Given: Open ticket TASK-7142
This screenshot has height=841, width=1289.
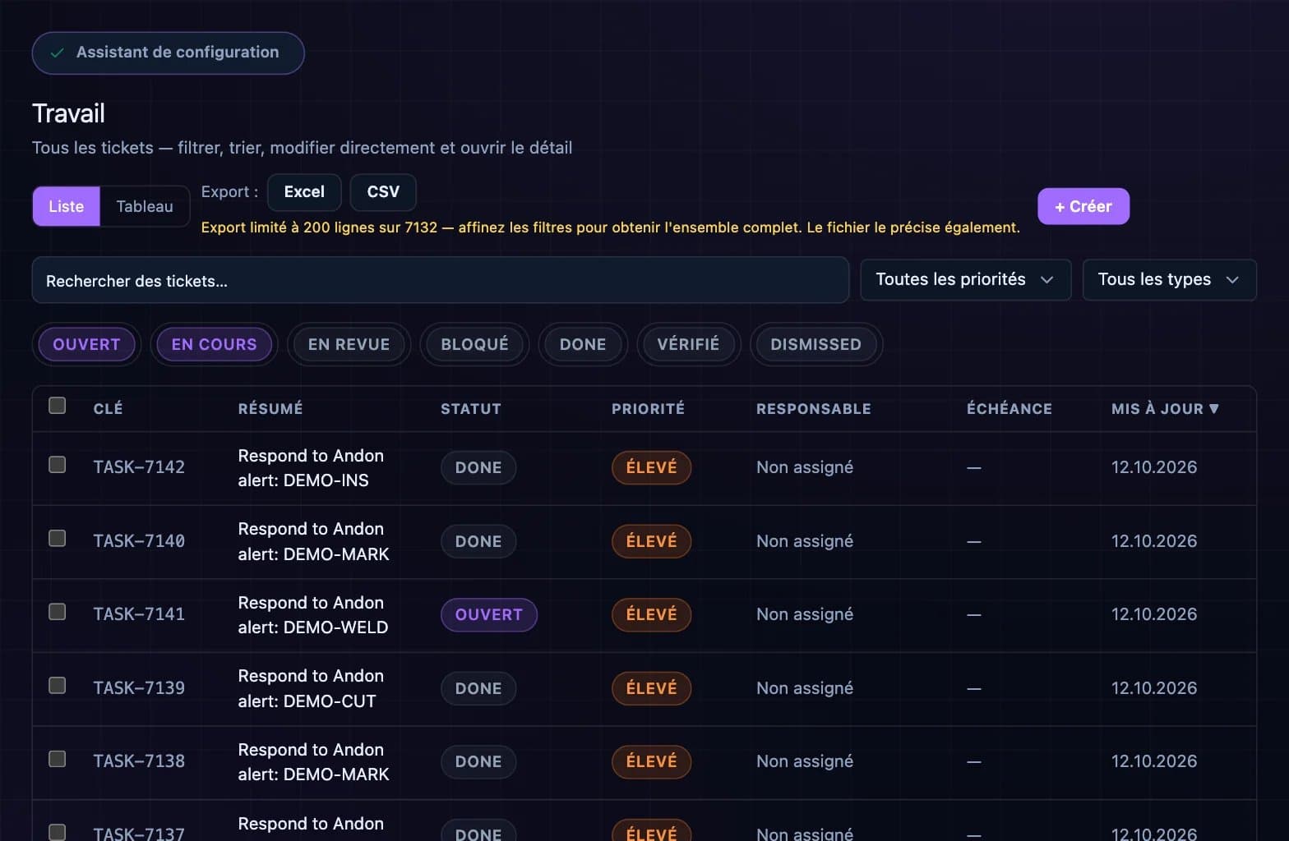Looking at the screenshot, I should coord(139,467).
